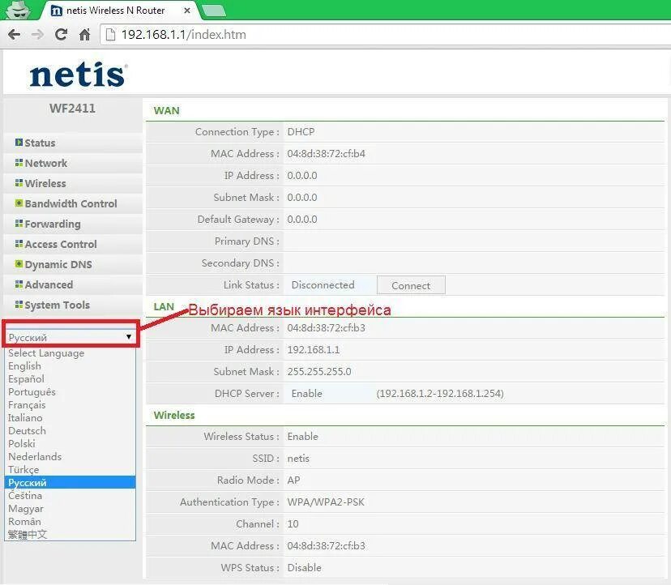The image size is (671, 585).
Task: Click the Link Status Disconnected value
Action: pos(323,285)
